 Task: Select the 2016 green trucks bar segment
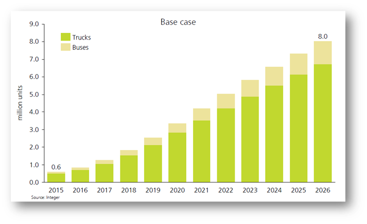80,176
